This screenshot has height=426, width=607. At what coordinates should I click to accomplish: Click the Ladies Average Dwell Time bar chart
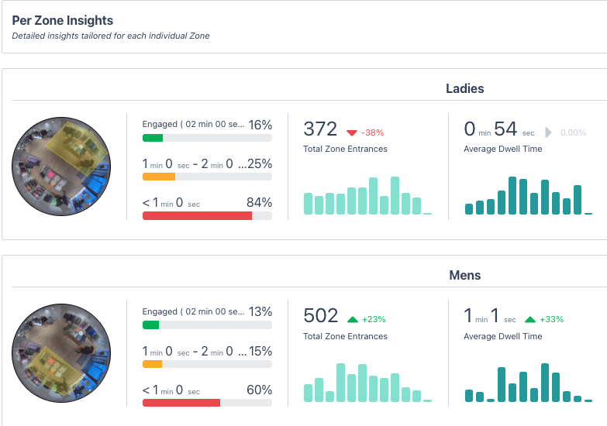(x=528, y=198)
